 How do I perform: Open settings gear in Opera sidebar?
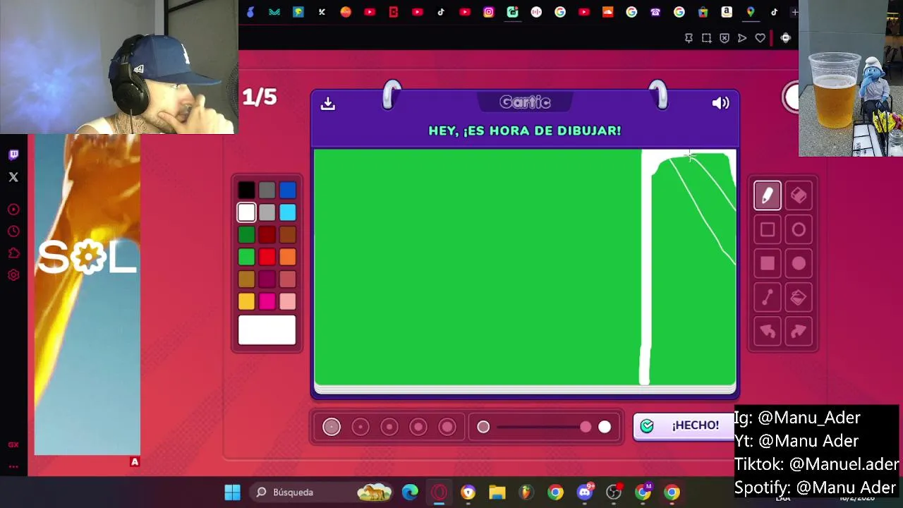point(13,275)
